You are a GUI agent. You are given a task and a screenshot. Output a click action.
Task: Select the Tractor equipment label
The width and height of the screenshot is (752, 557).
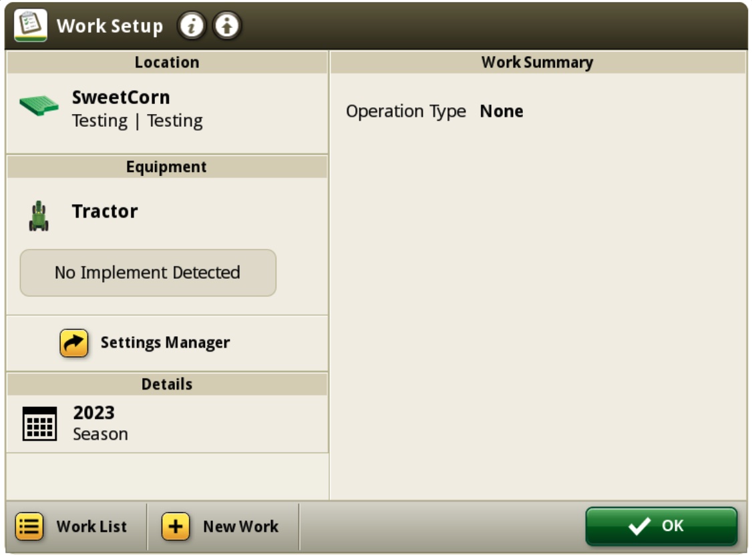point(105,211)
